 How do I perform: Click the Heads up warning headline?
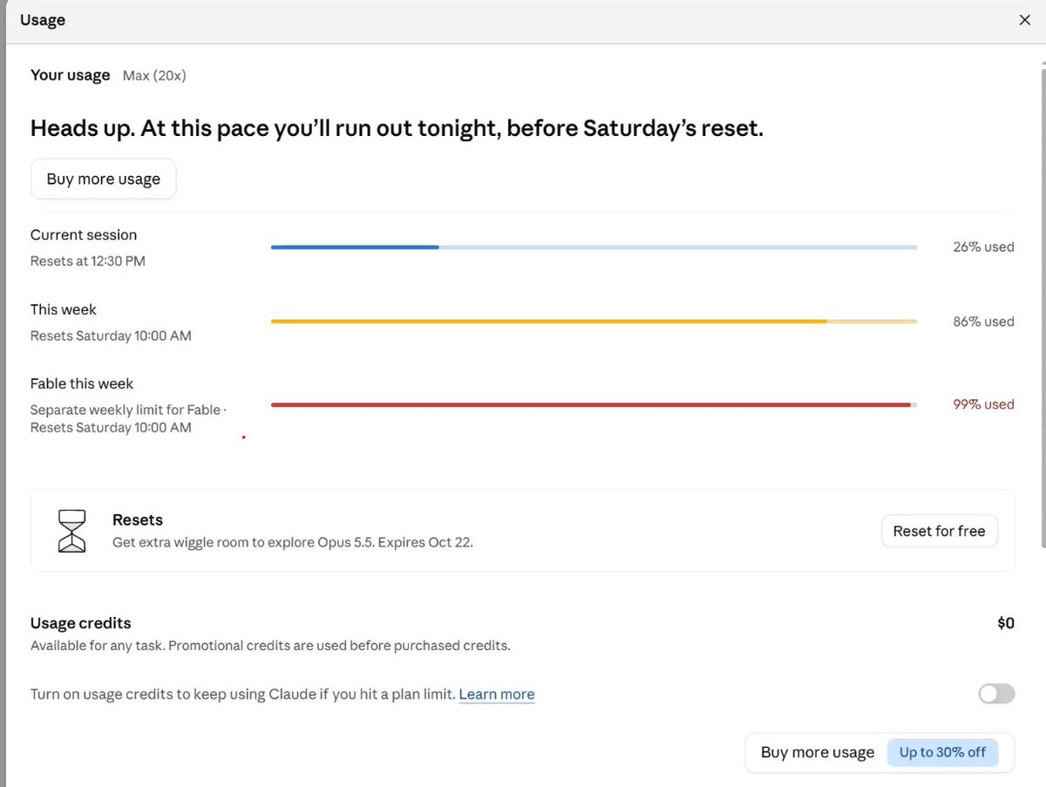click(397, 129)
